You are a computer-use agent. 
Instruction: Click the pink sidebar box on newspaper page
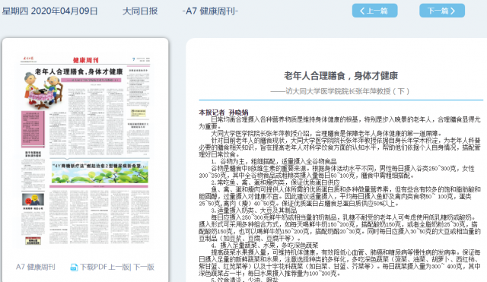click(x=33, y=129)
